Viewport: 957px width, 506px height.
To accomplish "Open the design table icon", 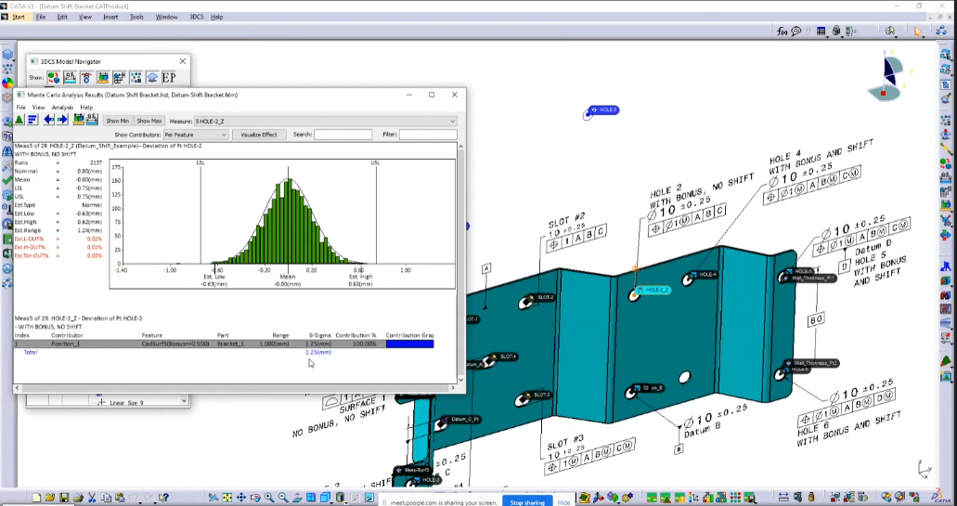I will coord(821,32).
